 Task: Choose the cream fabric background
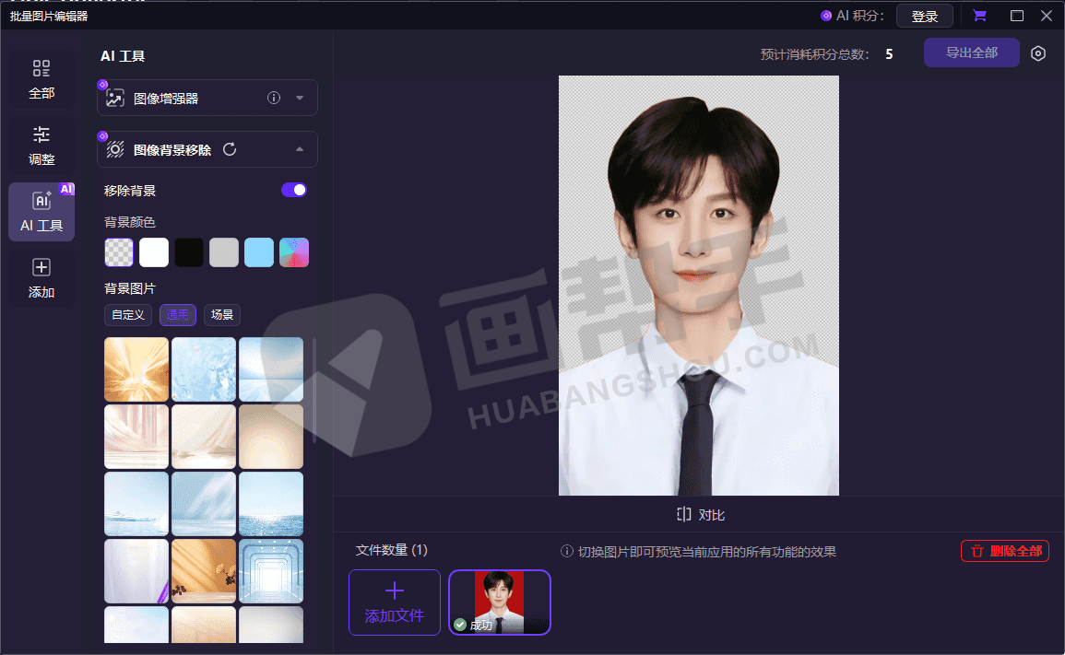coord(204,437)
